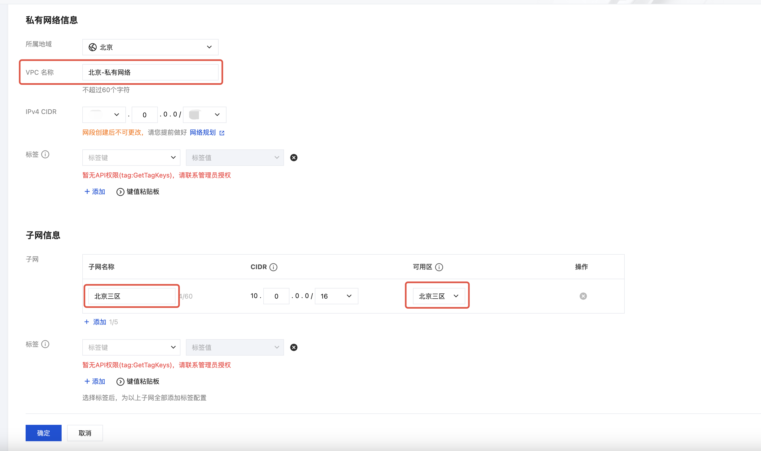Click 添加 to add another subnet
This screenshot has height=451, width=761.
(95, 322)
